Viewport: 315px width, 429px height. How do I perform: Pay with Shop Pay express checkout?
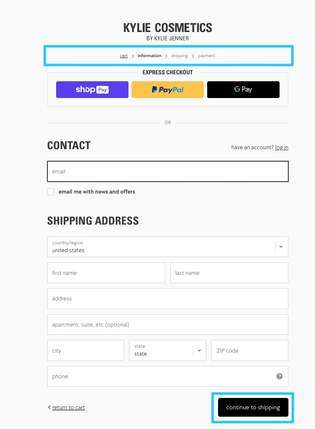point(92,90)
